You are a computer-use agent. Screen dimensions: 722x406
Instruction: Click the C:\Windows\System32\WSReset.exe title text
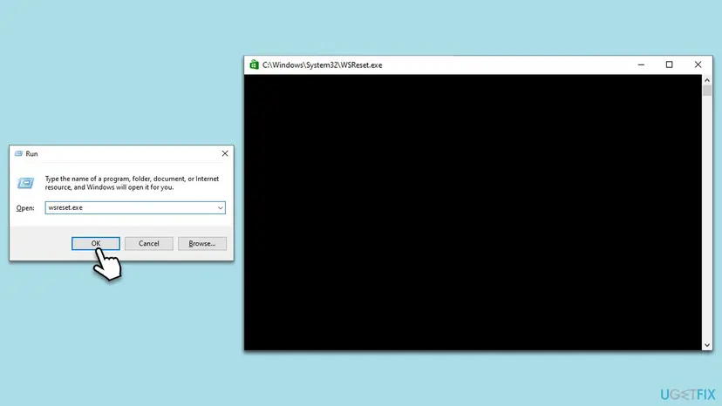(322, 64)
